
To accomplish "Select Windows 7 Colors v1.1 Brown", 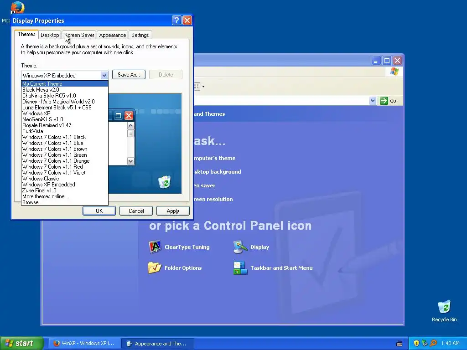I will [65, 149].
